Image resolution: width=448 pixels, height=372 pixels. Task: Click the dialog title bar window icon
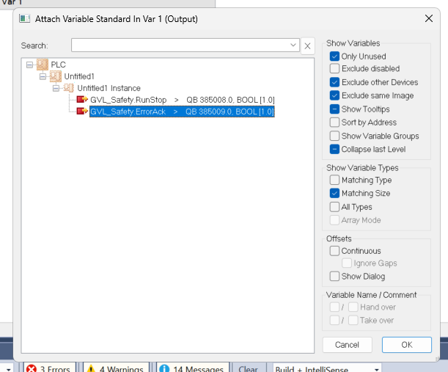coord(25,19)
